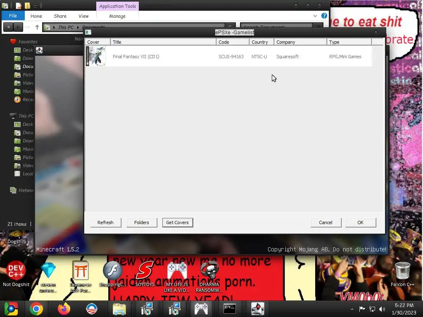Sort by the Cover column header
423x317 pixels.
[97, 42]
